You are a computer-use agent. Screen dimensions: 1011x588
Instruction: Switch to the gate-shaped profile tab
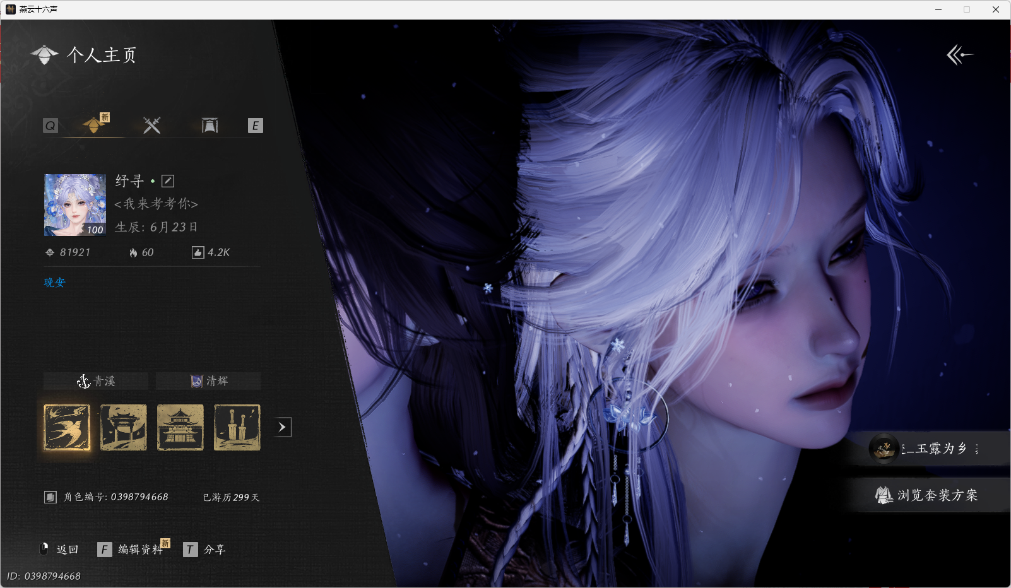[210, 126]
